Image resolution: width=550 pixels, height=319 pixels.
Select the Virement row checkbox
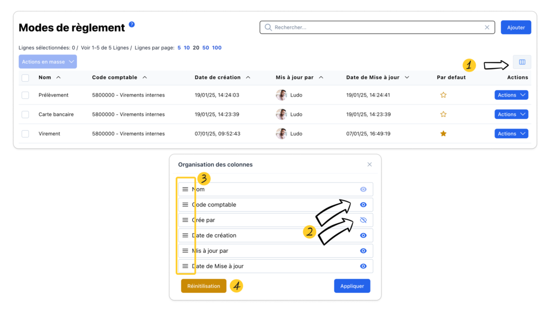pyautogui.click(x=25, y=134)
